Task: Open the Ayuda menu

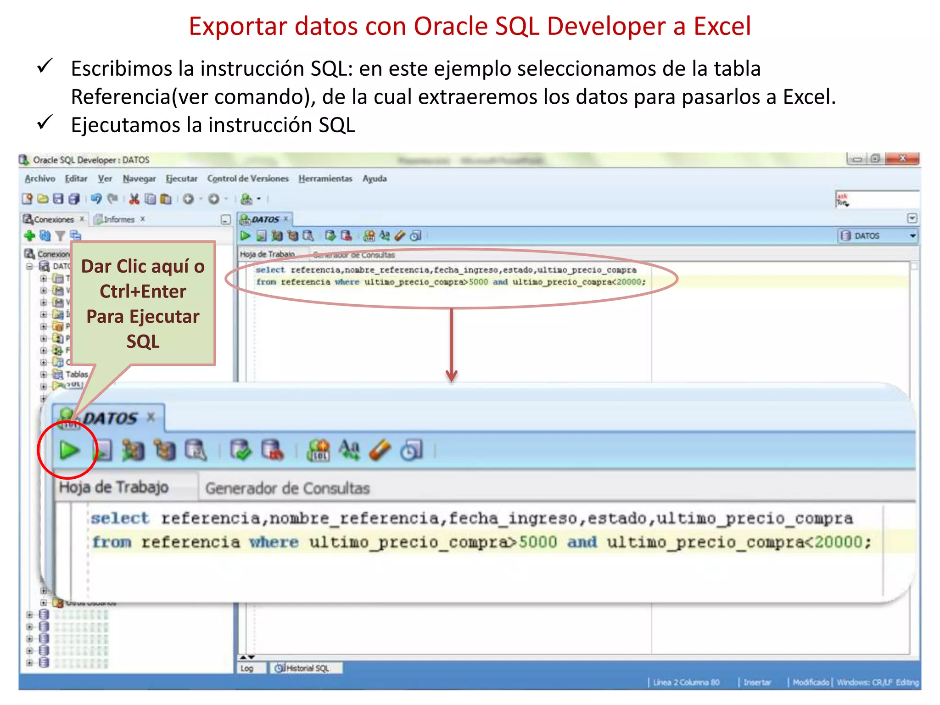Action: [375, 179]
